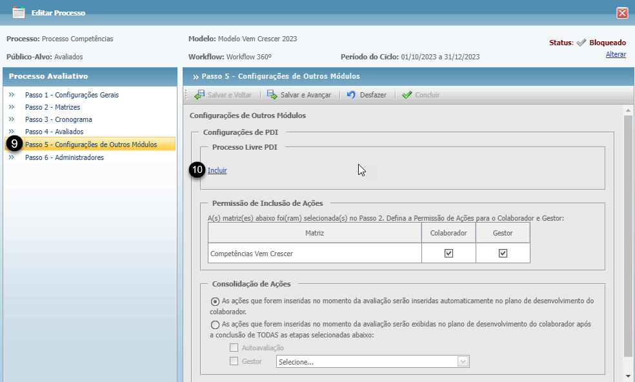
Task: Click the Salvar e Avançar floppy icon
Action: (272, 95)
